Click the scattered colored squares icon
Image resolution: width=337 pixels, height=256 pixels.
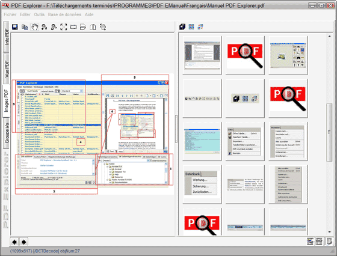[200, 26]
